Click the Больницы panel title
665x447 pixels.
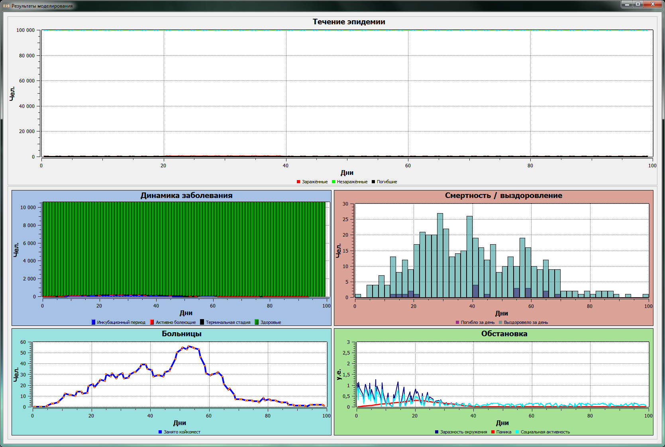pyautogui.click(x=182, y=334)
